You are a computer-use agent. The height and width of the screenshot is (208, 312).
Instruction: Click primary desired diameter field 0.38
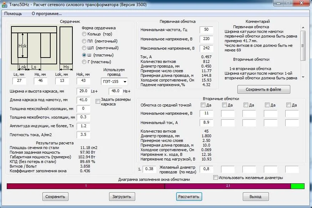coord(149,169)
